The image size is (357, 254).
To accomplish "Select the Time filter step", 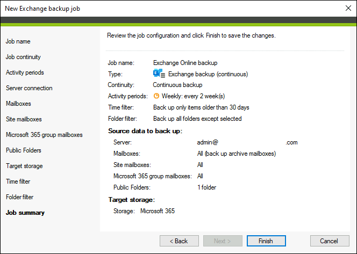I will 18,182.
